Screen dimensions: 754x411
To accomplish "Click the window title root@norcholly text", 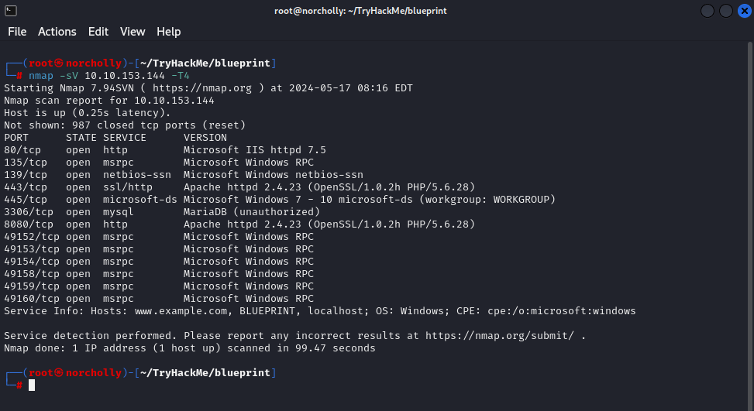I will (x=360, y=11).
